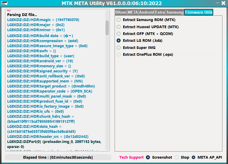Click the HDR:magic = {1947768370} line

tap(43, 20)
